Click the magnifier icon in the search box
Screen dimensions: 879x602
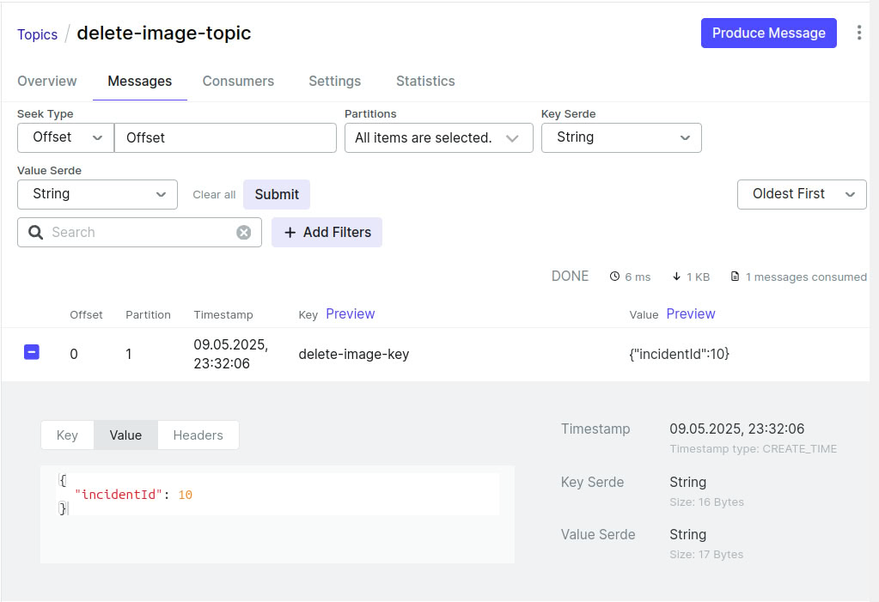coord(36,232)
